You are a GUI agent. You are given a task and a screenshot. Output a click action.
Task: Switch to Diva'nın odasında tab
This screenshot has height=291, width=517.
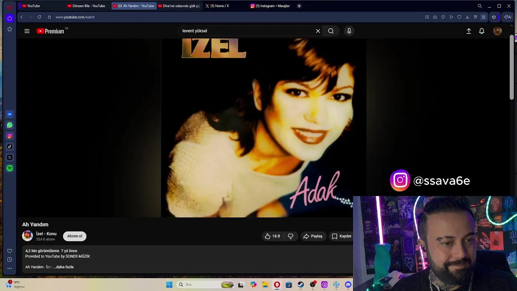pyautogui.click(x=179, y=6)
